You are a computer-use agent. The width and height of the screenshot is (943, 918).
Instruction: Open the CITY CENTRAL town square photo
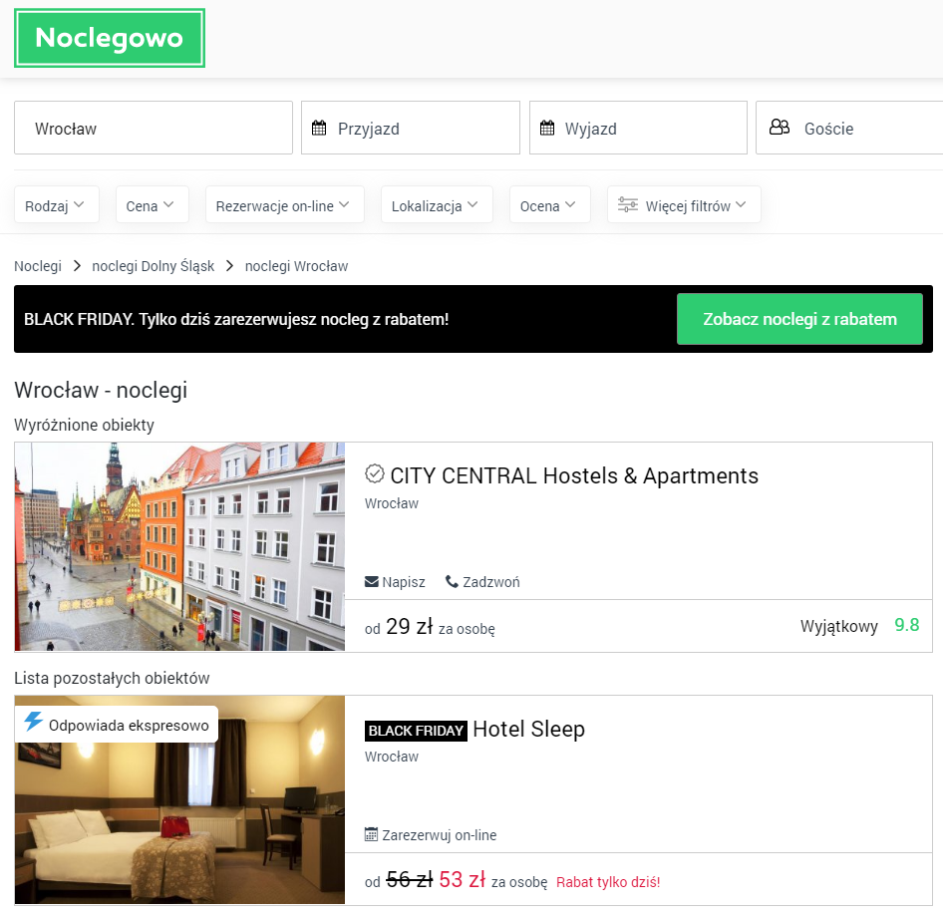(179, 546)
